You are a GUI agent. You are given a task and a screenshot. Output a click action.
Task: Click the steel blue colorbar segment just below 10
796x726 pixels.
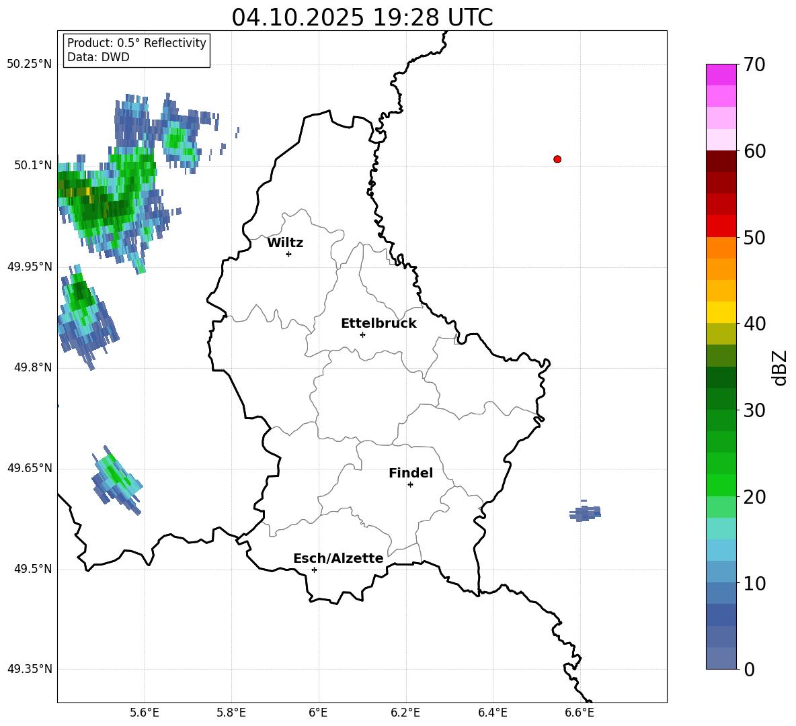click(x=721, y=593)
